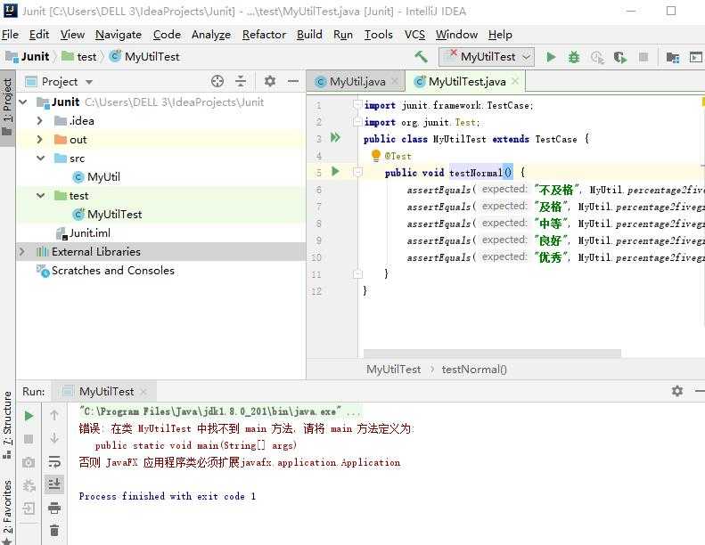This screenshot has height=545, width=705.
Task: Click the dump threads camera icon
Action: pos(29,462)
